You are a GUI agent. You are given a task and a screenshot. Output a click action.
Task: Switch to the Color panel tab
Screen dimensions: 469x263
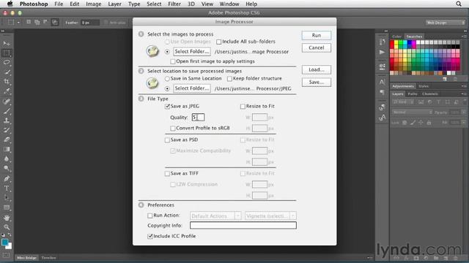pyautogui.click(x=396, y=37)
